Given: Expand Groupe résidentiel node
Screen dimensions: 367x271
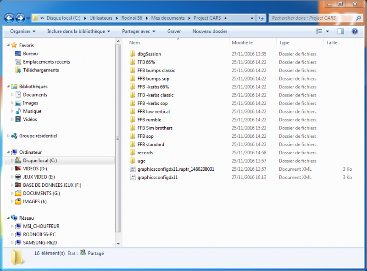Looking at the screenshot, I should tap(8, 136).
